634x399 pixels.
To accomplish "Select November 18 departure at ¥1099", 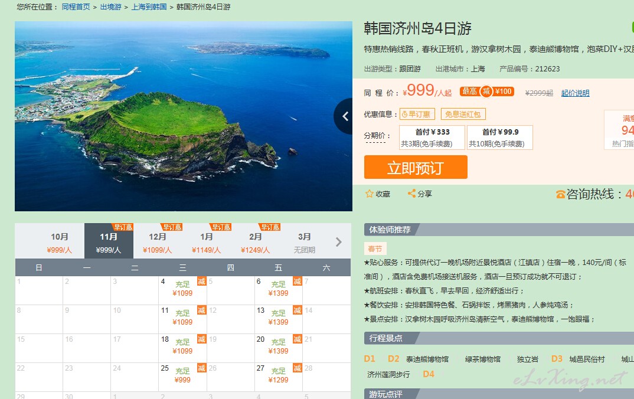I will coord(182,348).
